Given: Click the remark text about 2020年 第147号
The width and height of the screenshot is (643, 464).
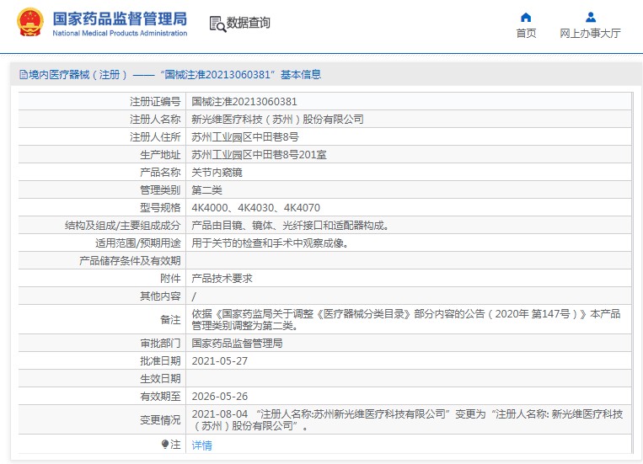Looking at the screenshot, I should pyautogui.click(x=406, y=319).
